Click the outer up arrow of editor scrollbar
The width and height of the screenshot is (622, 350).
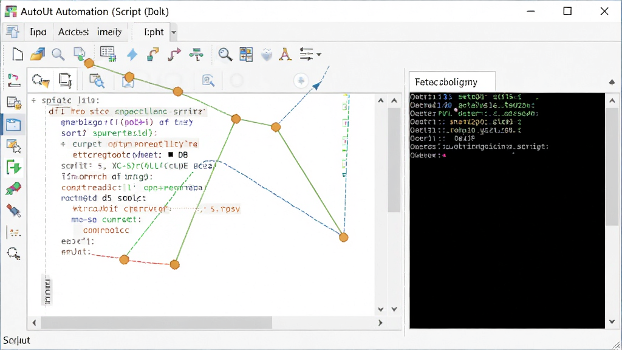(394, 100)
